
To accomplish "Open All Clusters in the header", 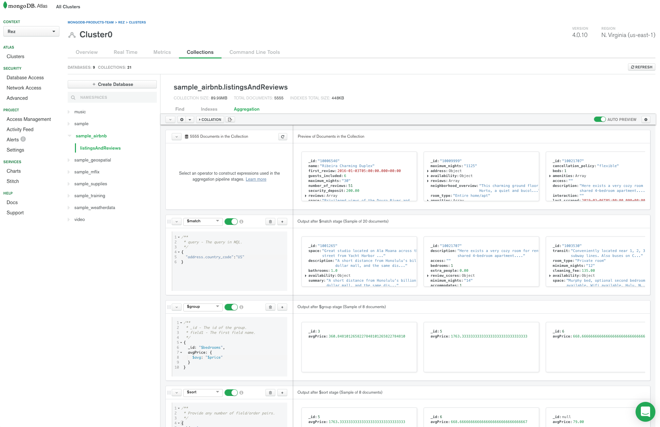I will [68, 7].
